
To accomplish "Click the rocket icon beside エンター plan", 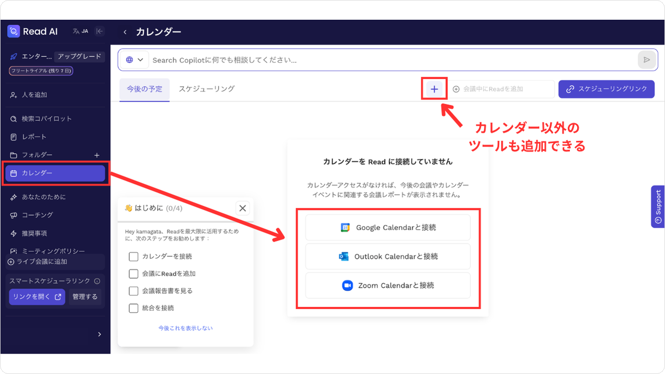I will click(x=14, y=57).
